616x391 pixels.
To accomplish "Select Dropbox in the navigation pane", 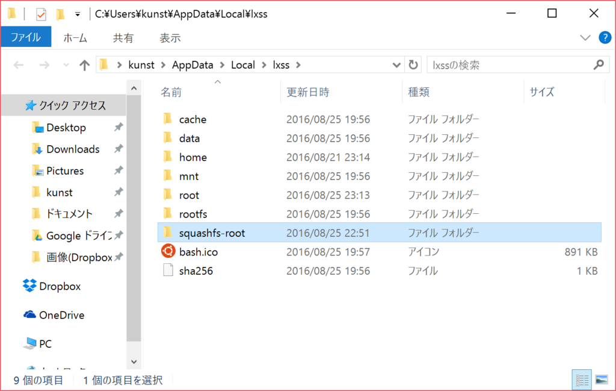I will pyautogui.click(x=52, y=286).
